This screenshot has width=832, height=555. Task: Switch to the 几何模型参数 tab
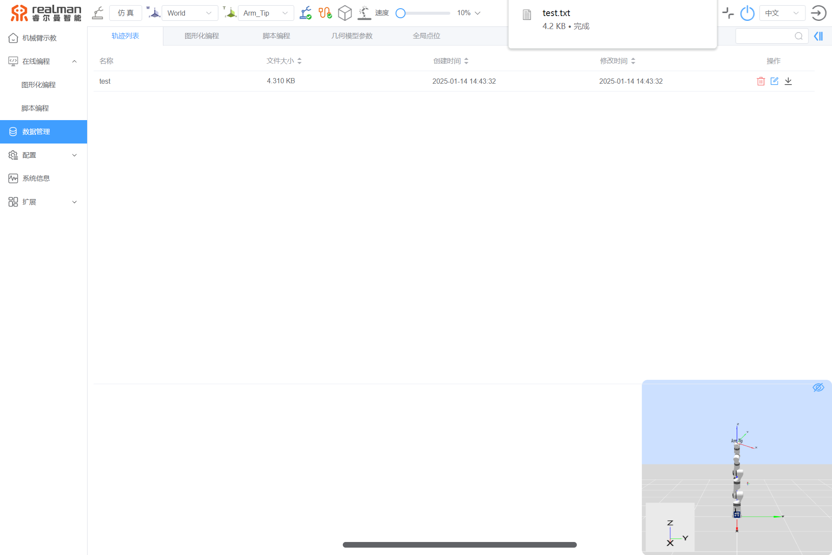[x=352, y=36]
